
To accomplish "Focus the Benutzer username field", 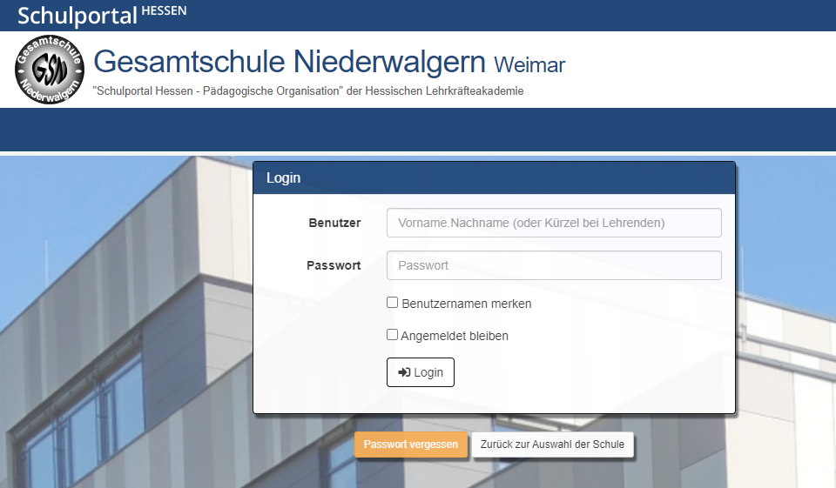I will click(x=554, y=223).
